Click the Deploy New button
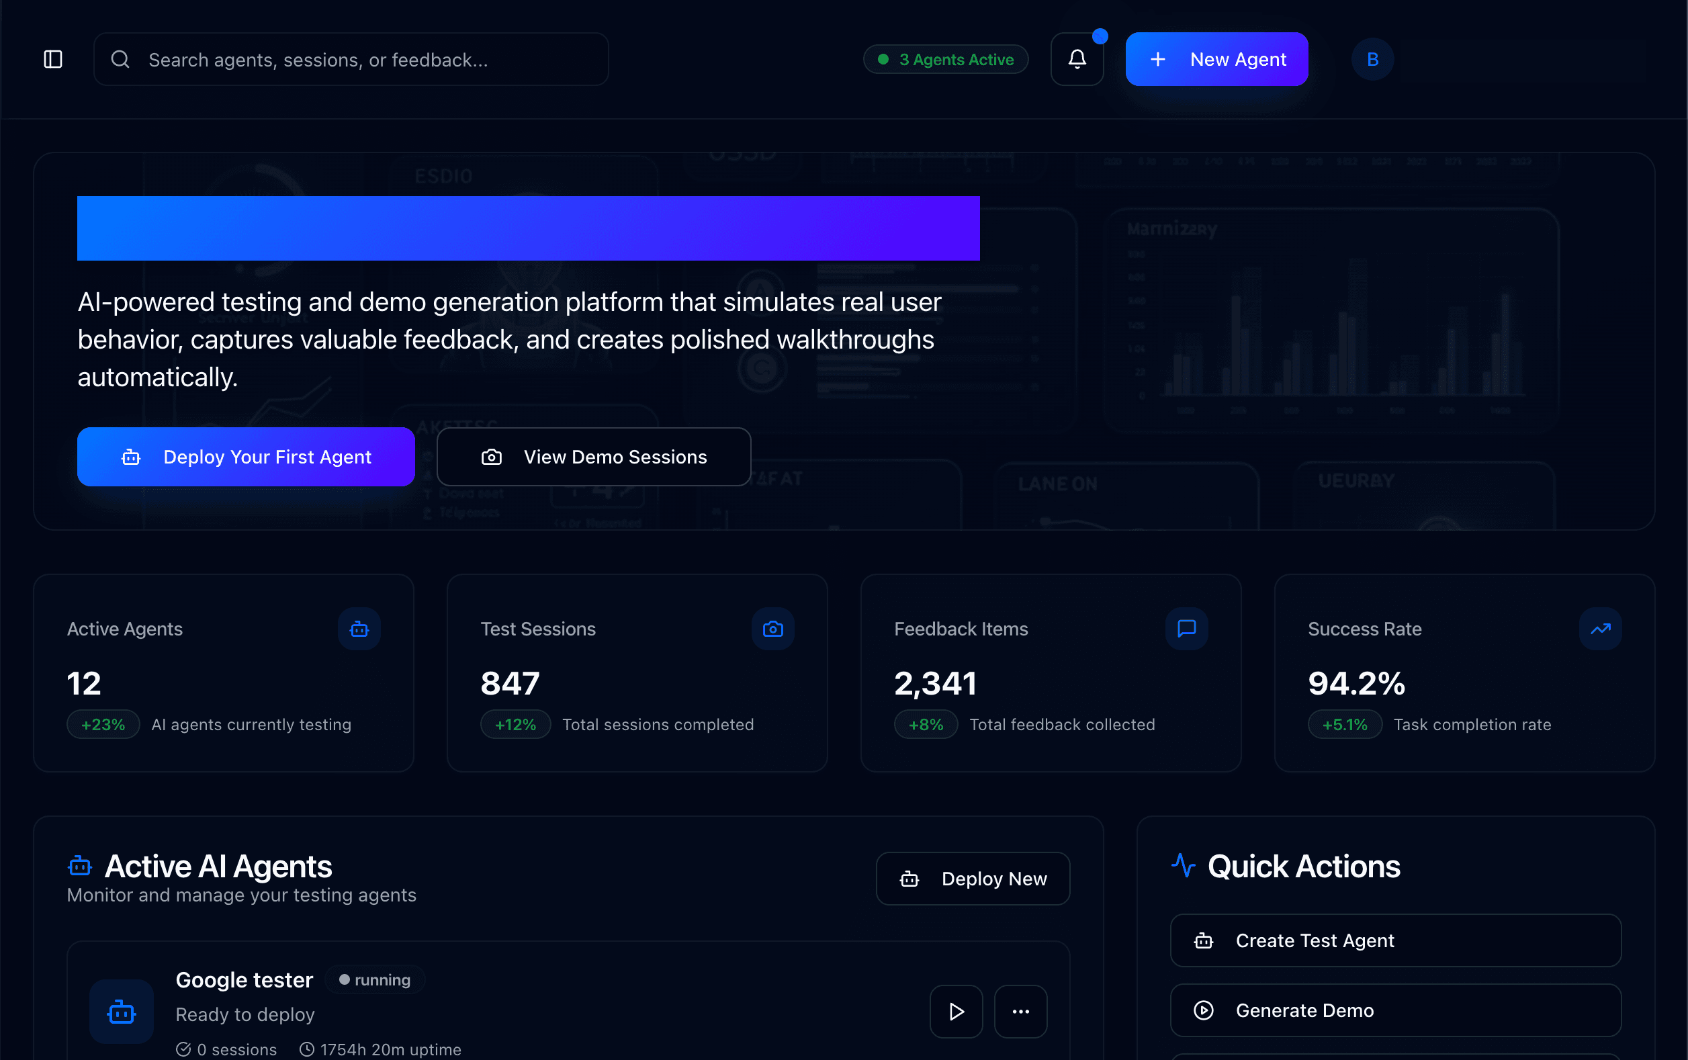Viewport: 1688px width, 1060px height. [x=972, y=878]
